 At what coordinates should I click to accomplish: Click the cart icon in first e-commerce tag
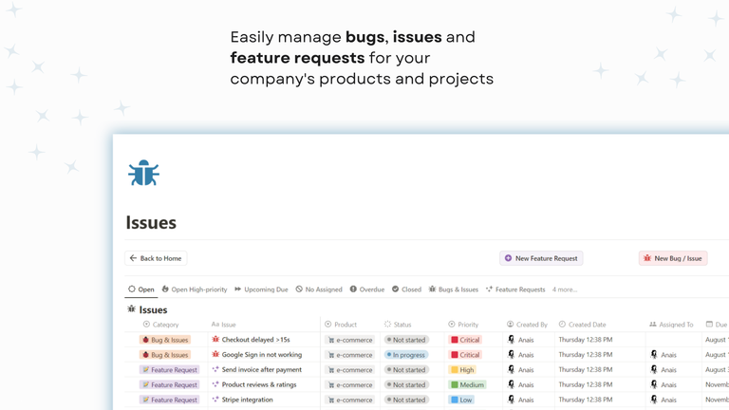pyautogui.click(x=331, y=340)
